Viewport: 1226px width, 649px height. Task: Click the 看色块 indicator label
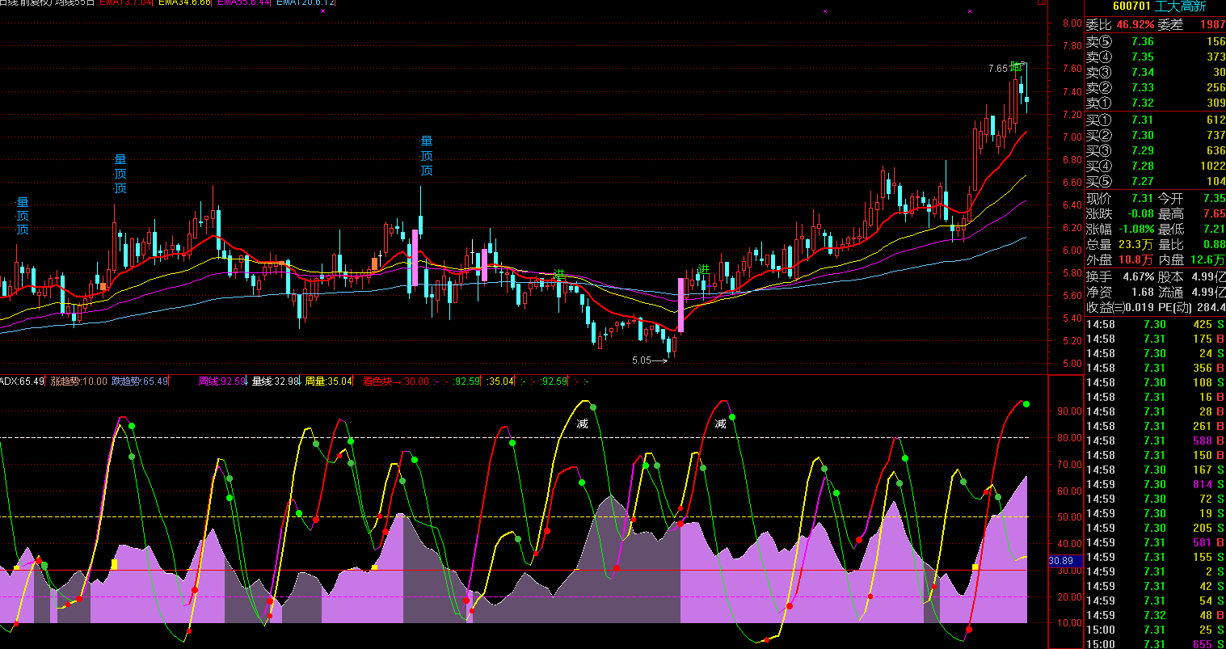tap(378, 381)
